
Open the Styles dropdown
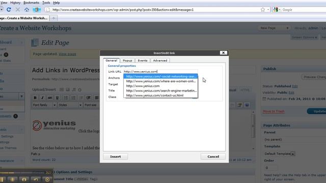pos(70,105)
